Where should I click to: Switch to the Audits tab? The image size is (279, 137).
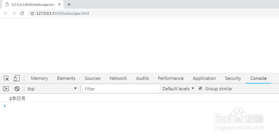(143, 78)
